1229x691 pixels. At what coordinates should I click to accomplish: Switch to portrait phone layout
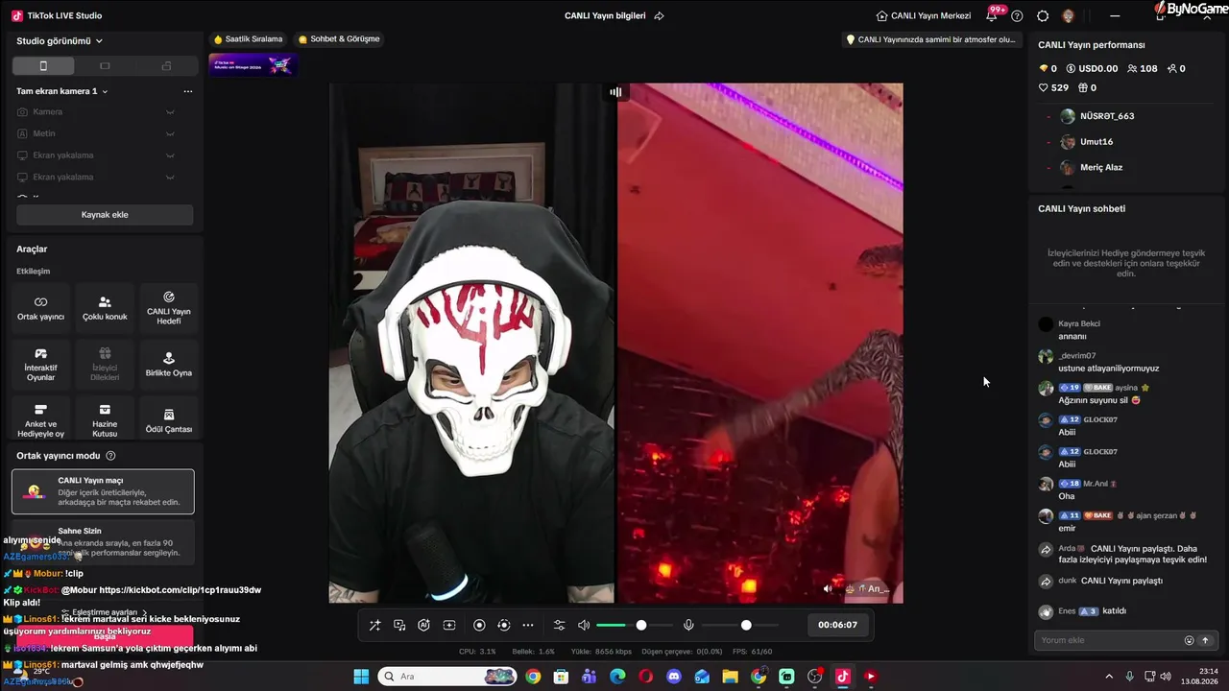(x=42, y=66)
